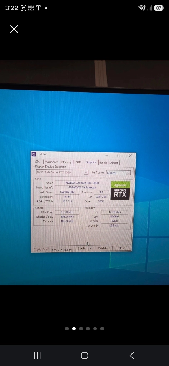Click the NVIDIA logo in CPU-Z
The height and width of the screenshot is (366, 169).
[x=120, y=185]
